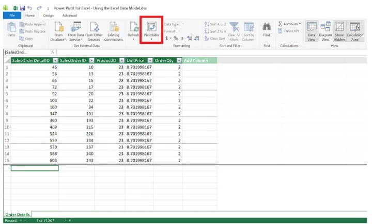Click the formula bar input field
The width and height of the screenshot is (372, 224).
[x=211, y=53]
